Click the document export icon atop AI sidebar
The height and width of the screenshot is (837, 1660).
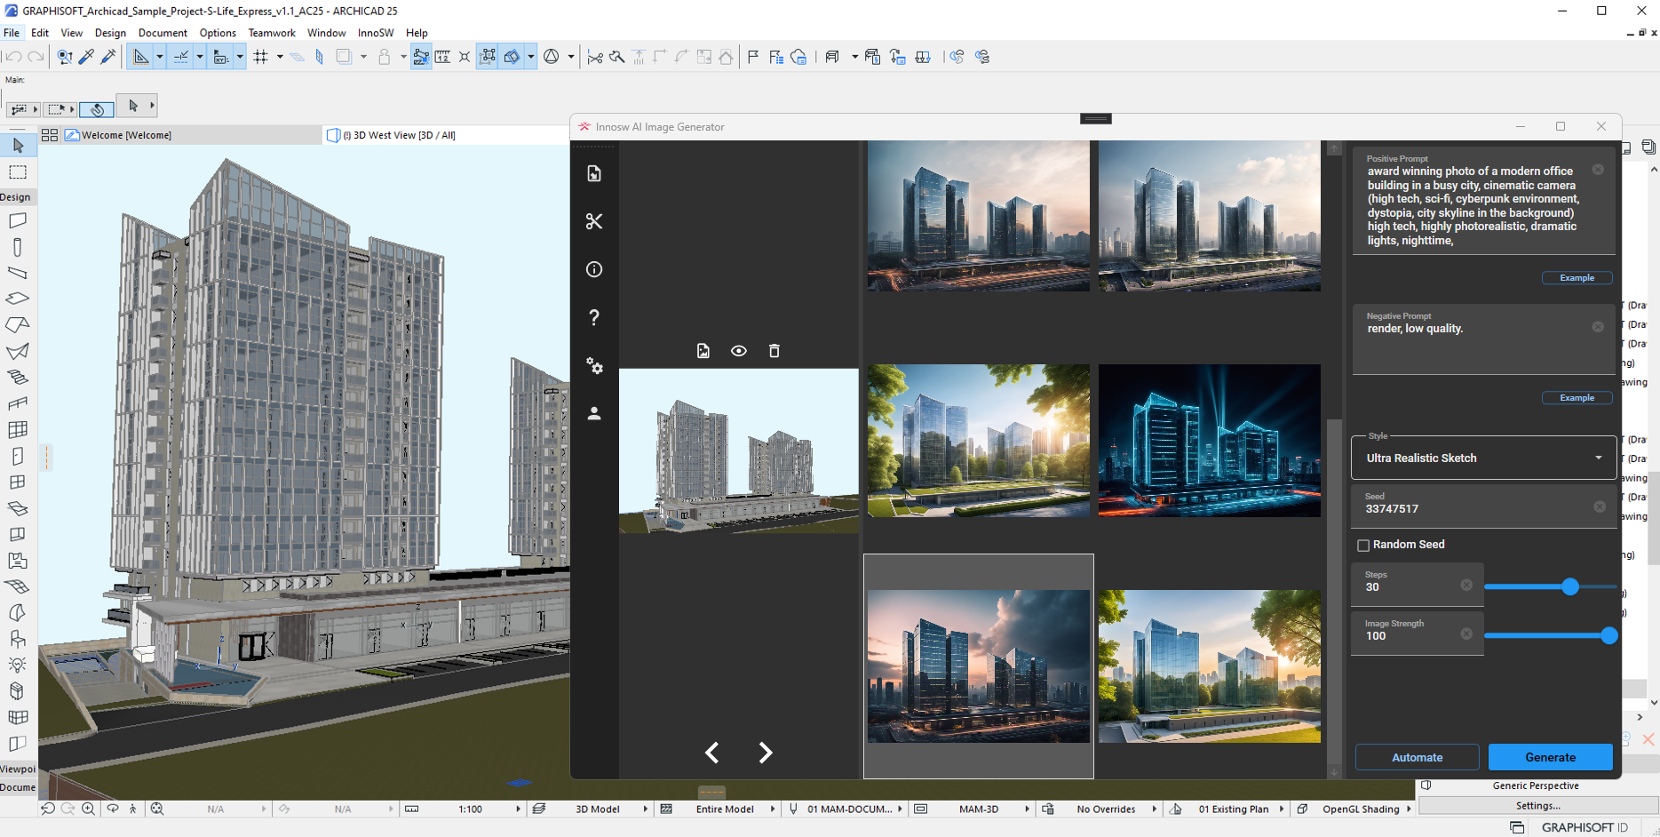pyautogui.click(x=594, y=173)
